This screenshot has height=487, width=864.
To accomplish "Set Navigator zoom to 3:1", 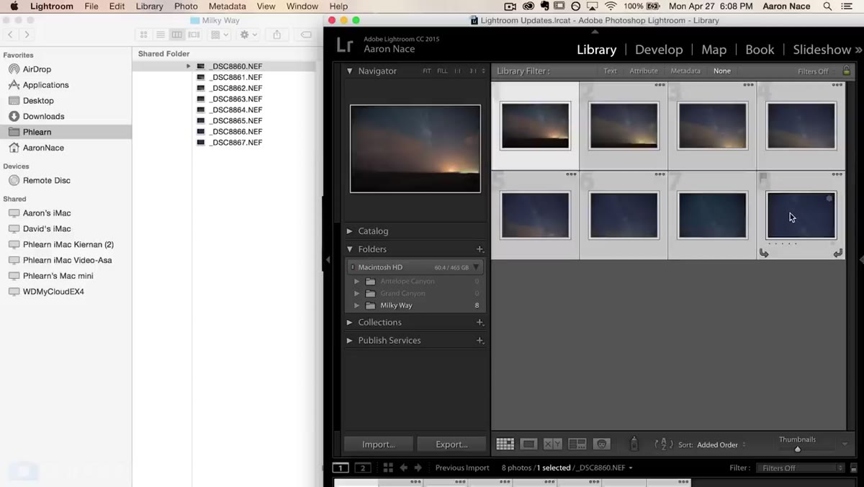I will (473, 71).
